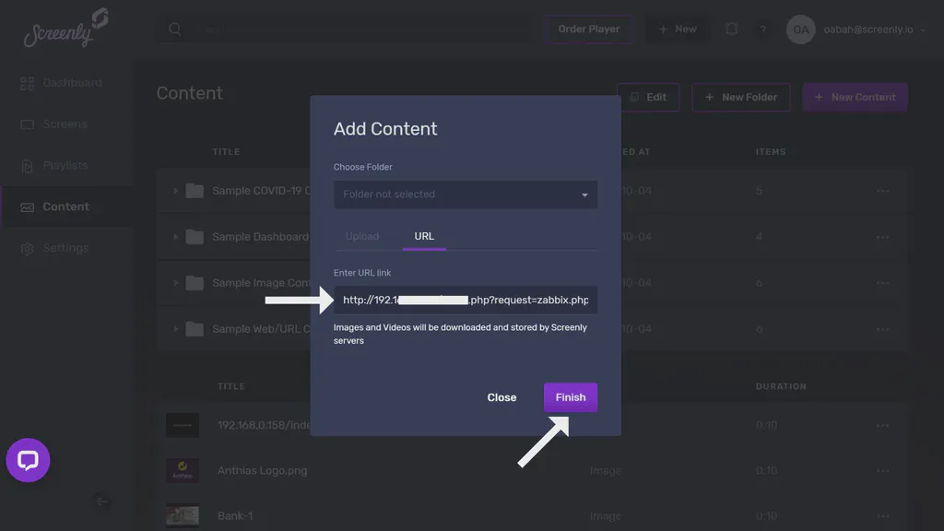
Task: Open the notifications bell
Action: pos(731,29)
